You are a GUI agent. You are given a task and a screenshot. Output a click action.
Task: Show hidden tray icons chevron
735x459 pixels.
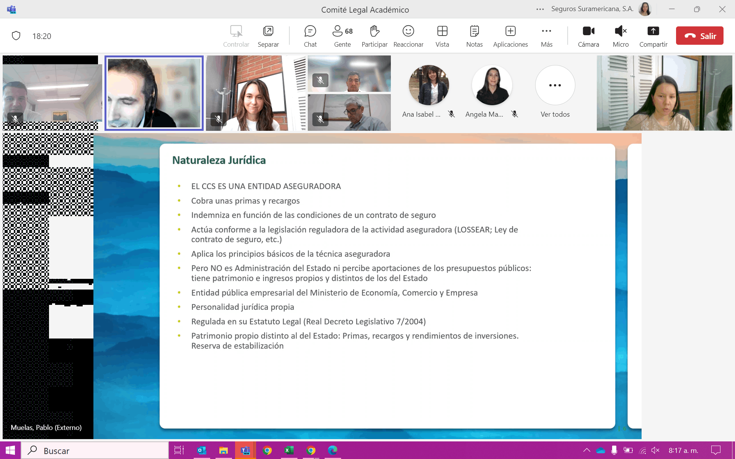(586, 451)
